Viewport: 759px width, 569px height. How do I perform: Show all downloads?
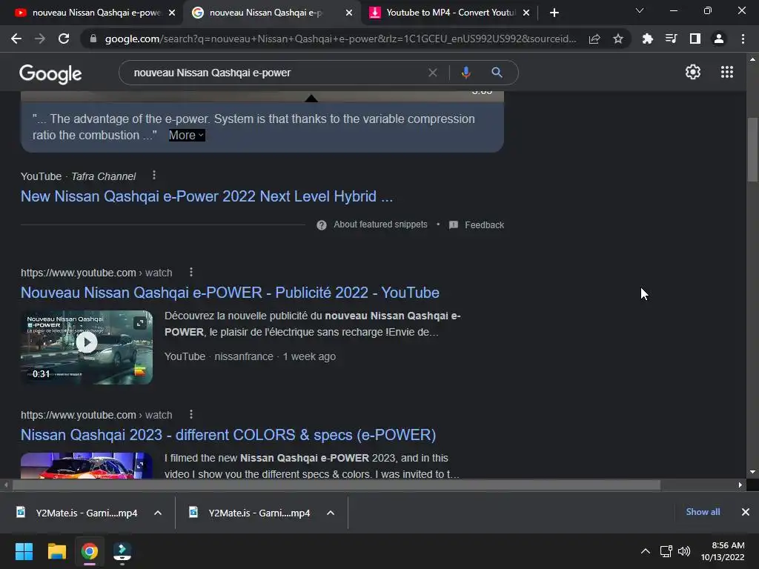click(x=703, y=512)
